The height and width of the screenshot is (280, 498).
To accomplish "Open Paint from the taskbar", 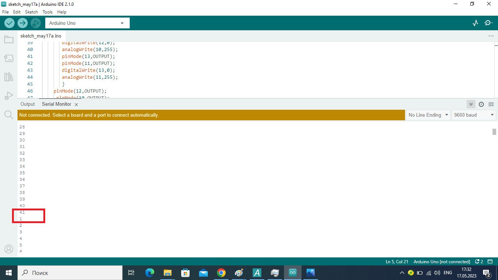I will click(239, 273).
